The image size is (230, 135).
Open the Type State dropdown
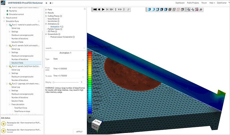[x=69, y=59]
